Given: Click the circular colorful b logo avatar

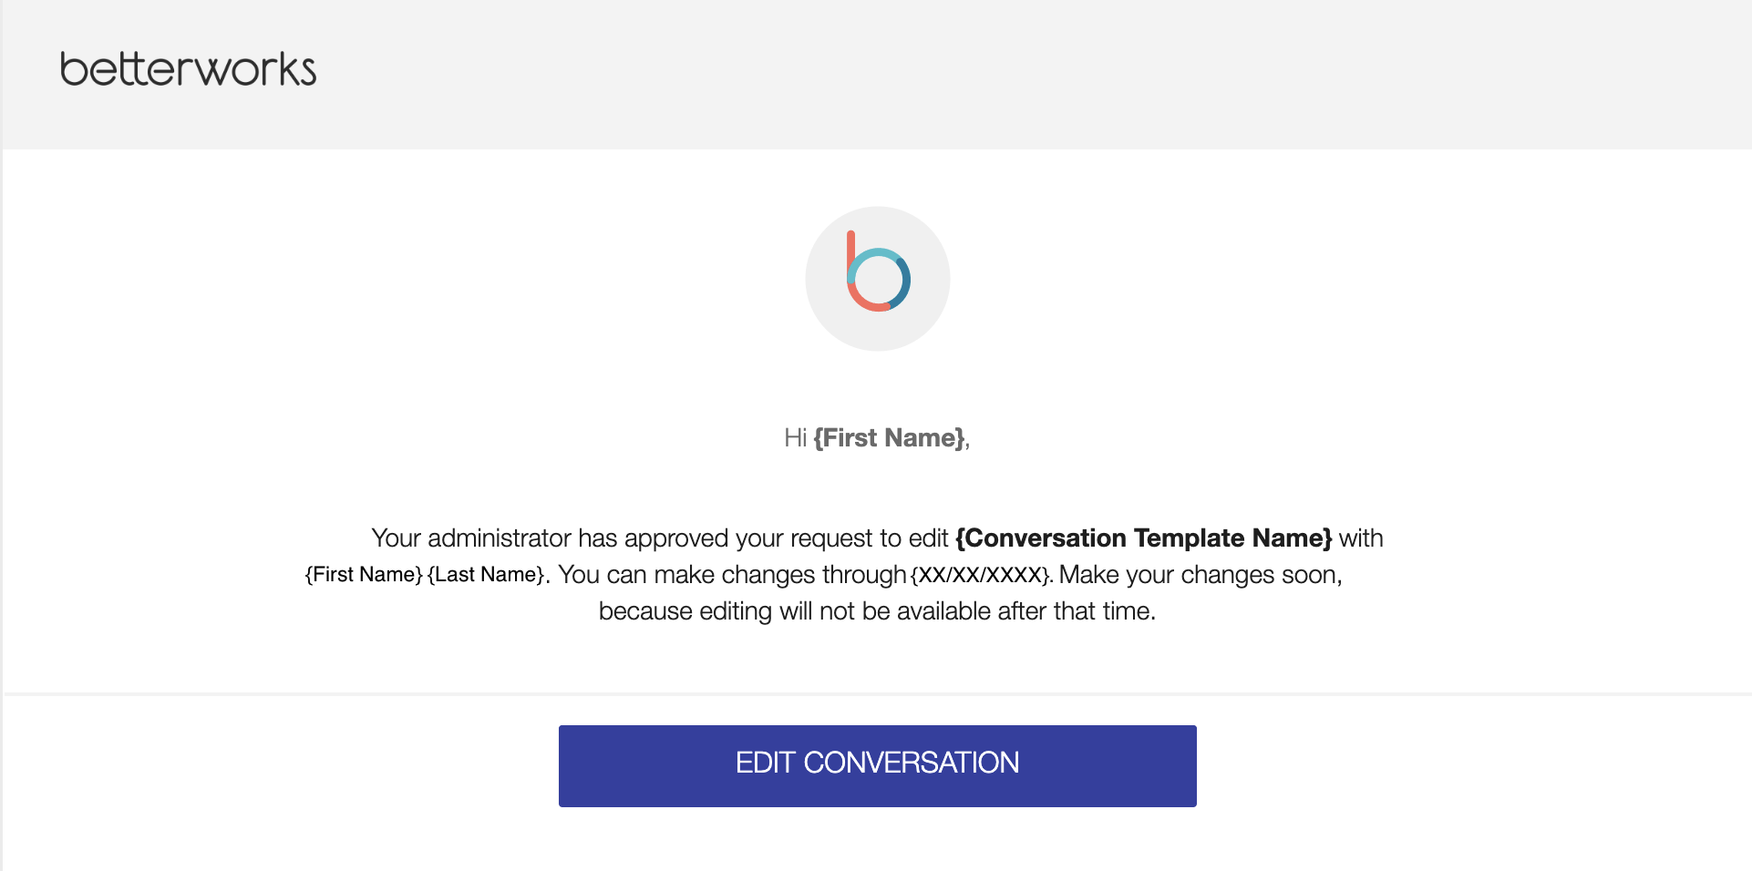Looking at the screenshot, I should point(877,279).
